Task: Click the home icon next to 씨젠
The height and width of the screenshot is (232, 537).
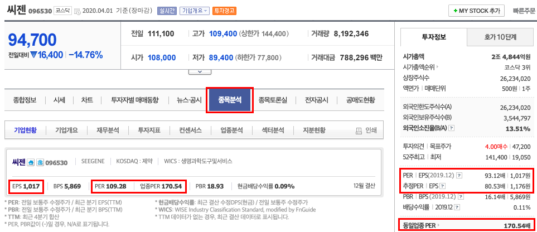Action: point(31,162)
